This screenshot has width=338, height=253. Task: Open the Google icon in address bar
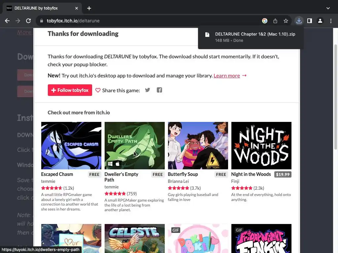tap(265, 21)
